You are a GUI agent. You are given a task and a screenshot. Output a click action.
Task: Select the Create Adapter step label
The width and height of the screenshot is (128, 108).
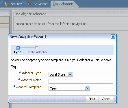[x=36, y=52]
